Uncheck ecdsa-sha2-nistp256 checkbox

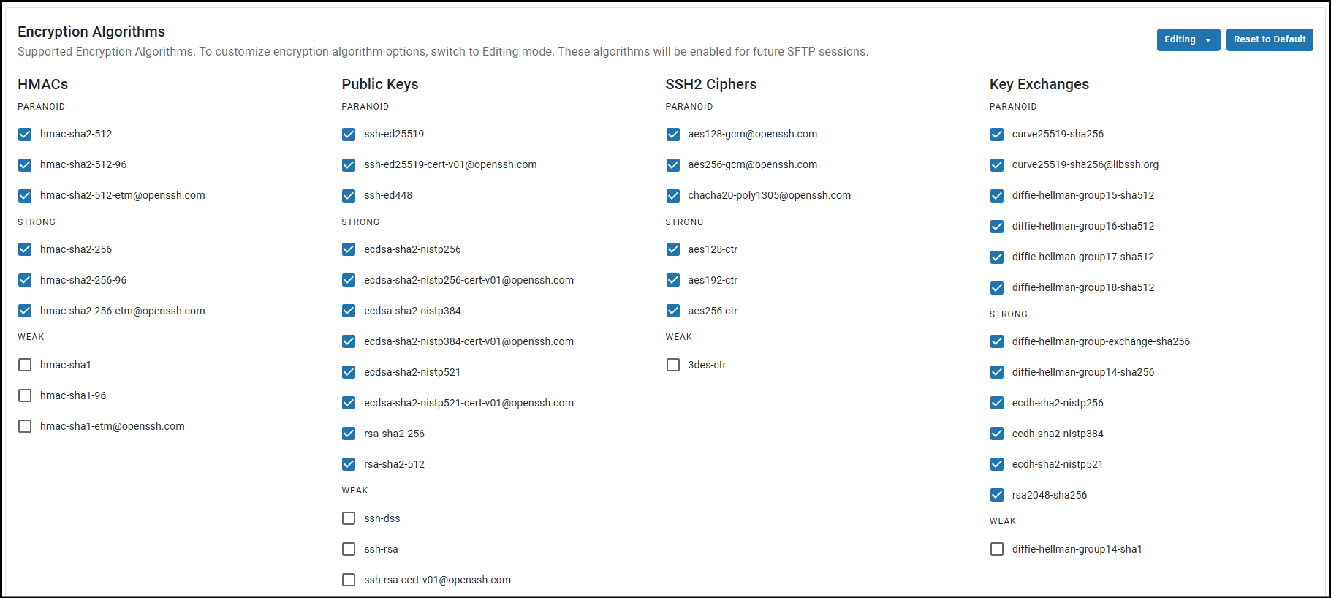[x=349, y=249]
